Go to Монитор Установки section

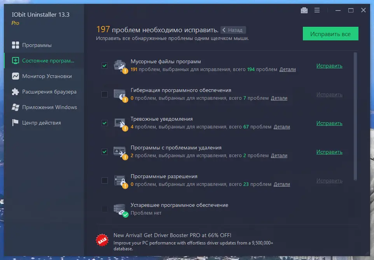44,76
